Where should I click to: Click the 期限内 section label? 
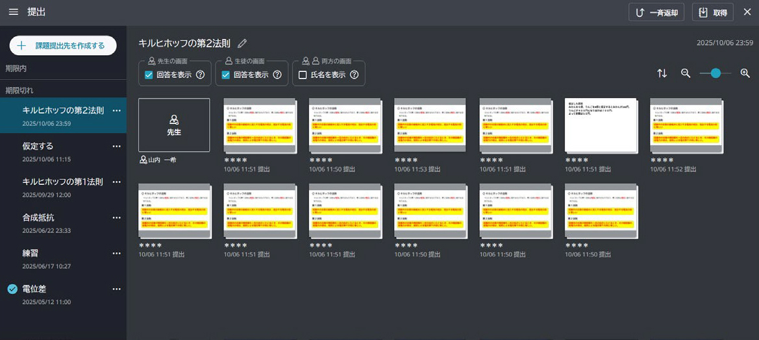click(x=16, y=69)
